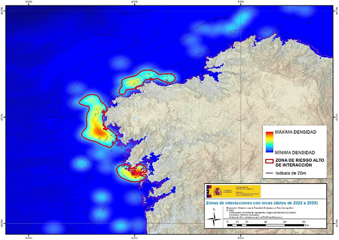Click the MÁXIMA DENSIDAD legend label

click(x=295, y=133)
